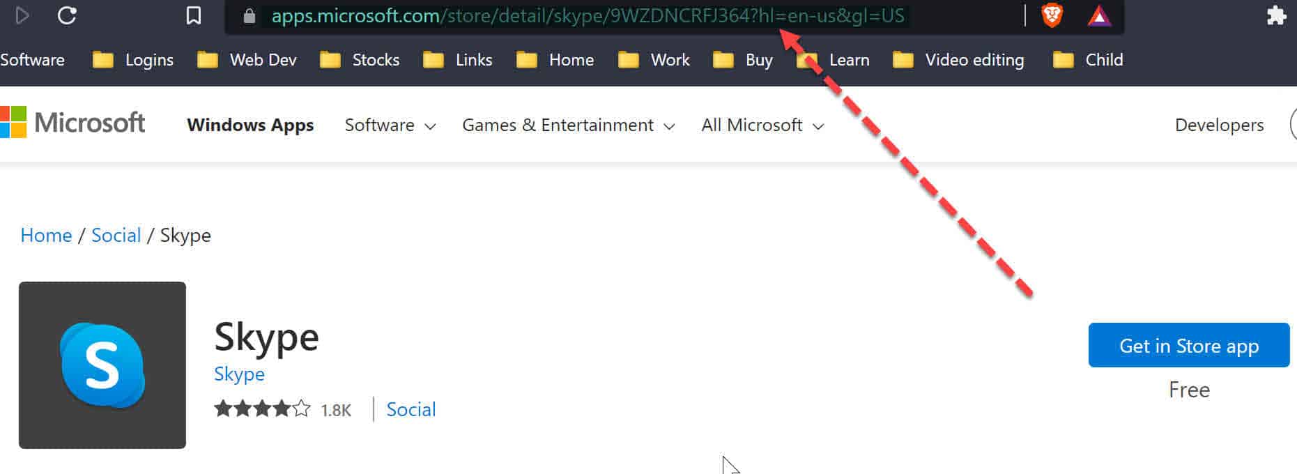
Task: Open the extensions puzzle icon
Action: point(1277,15)
